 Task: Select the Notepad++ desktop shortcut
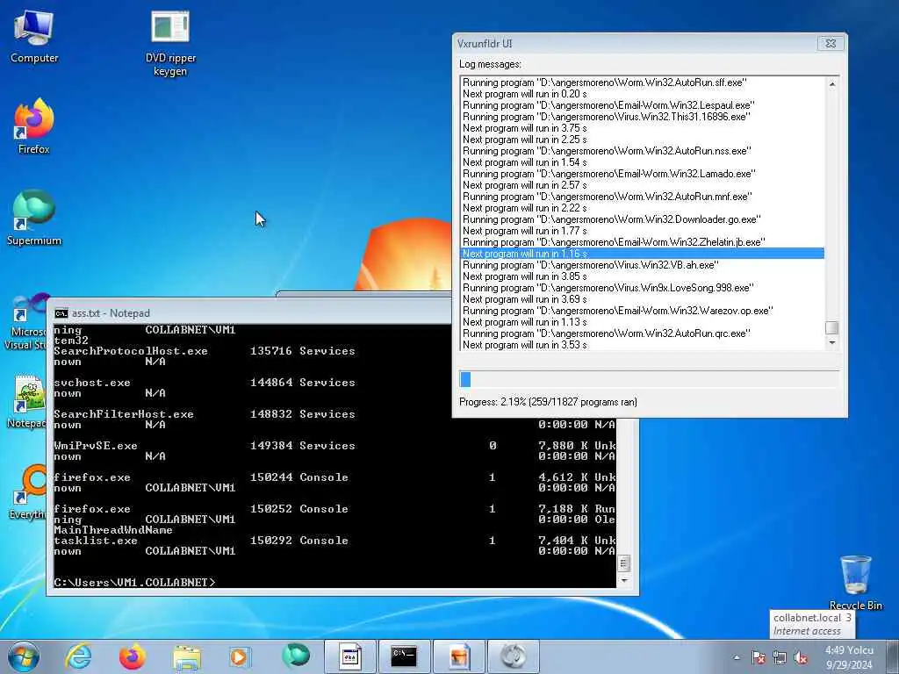(26, 401)
